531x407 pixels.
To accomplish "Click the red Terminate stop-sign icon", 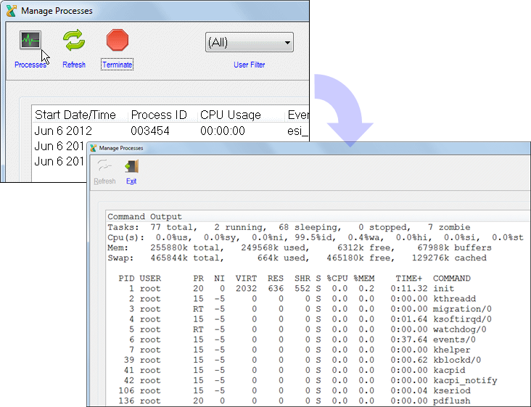I will coord(118,40).
